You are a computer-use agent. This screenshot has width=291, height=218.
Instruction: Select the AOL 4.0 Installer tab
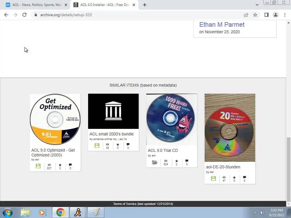[104, 5]
